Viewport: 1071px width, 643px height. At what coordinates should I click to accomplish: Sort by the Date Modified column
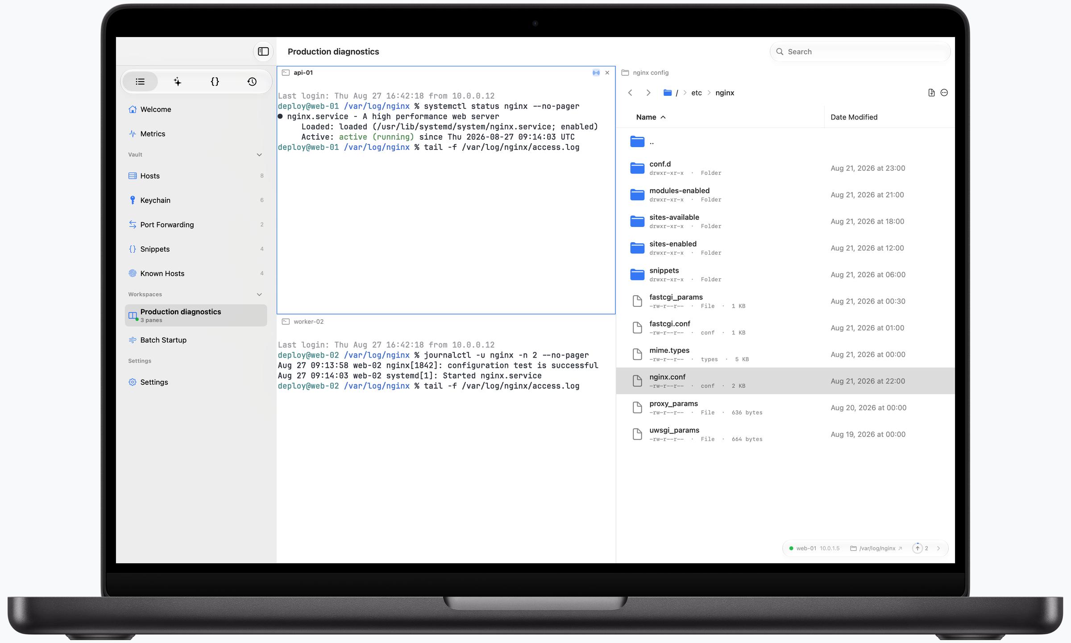pos(854,117)
